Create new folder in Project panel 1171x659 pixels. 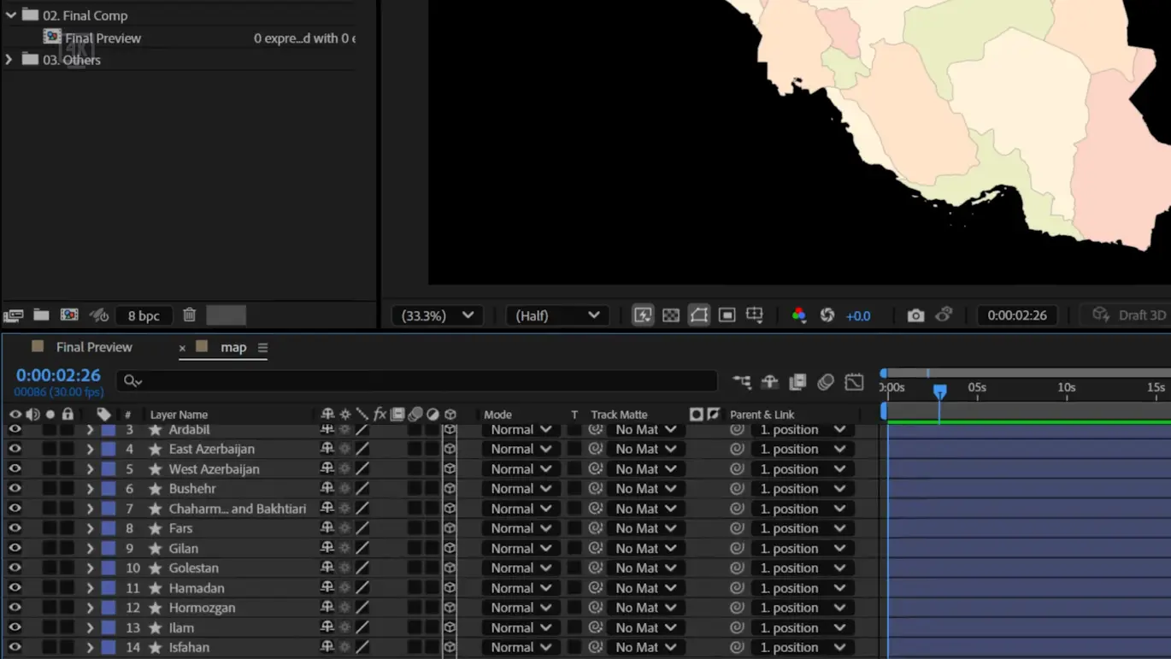(x=41, y=315)
